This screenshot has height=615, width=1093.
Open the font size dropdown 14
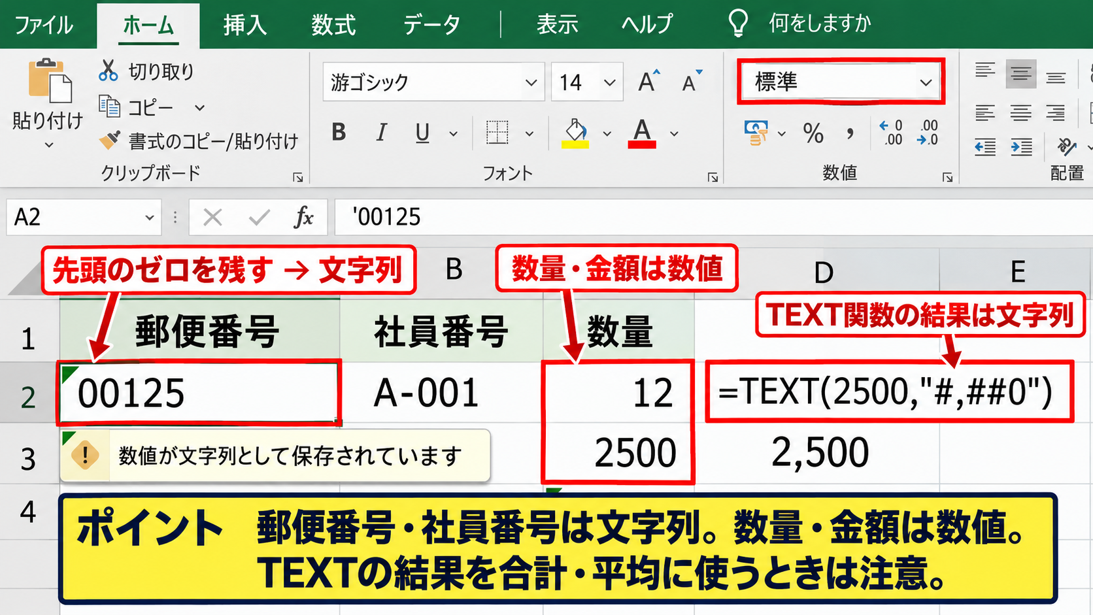(609, 82)
